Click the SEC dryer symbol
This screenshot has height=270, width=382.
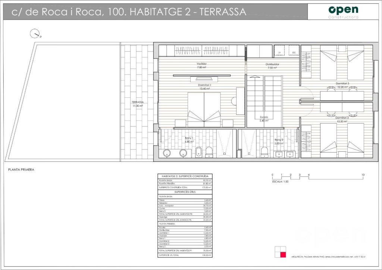coord(294,50)
